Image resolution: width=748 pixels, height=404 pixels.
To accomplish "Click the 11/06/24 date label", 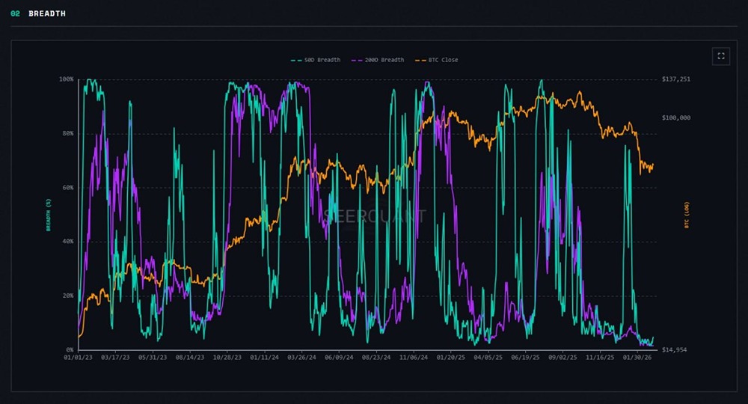I will point(413,358).
